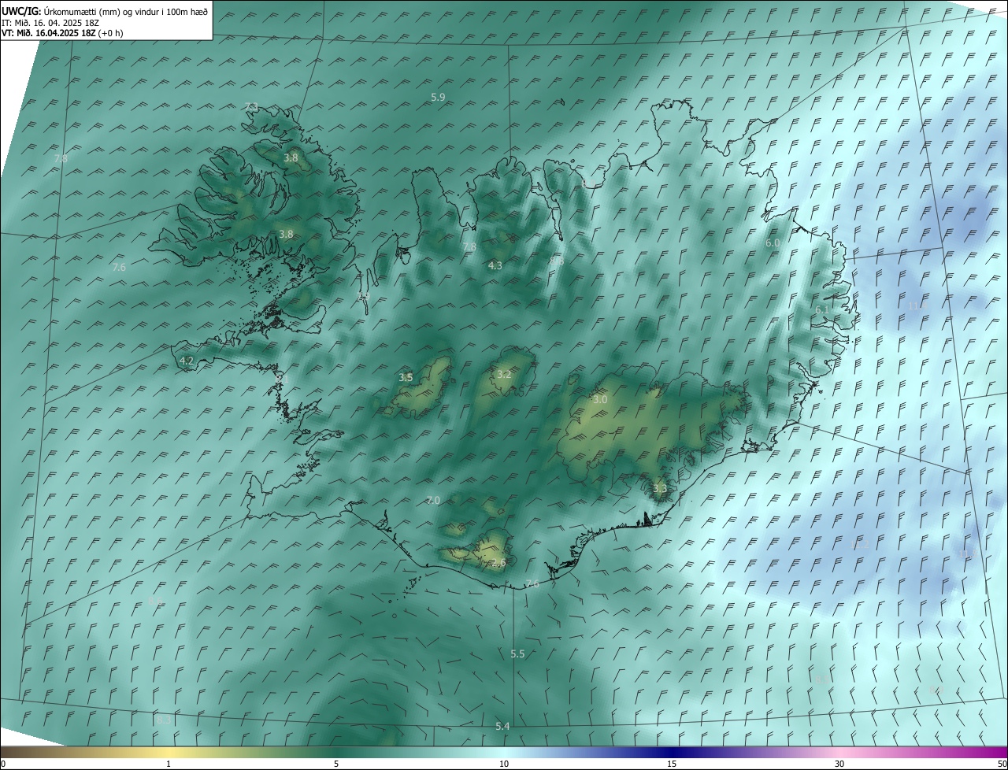The width and height of the screenshot is (1008, 770).
Task: Click the "15" tick on the color scale
Action: tap(672, 764)
